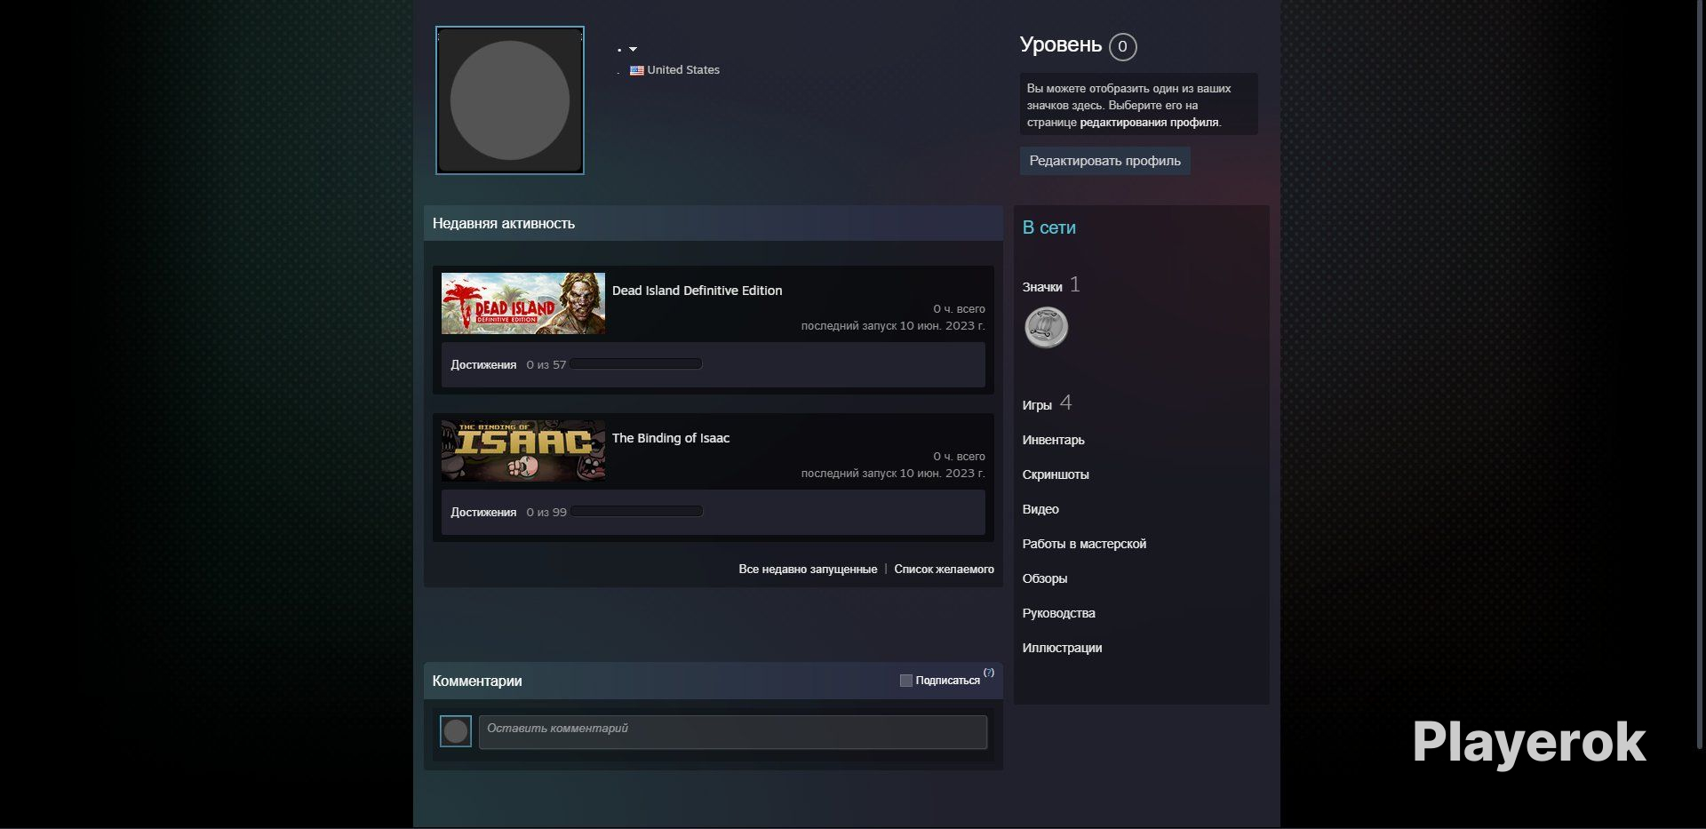Click the United States flag icon
The height and width of the screenshot is (829, 1706).
click(x=636, y=70)
